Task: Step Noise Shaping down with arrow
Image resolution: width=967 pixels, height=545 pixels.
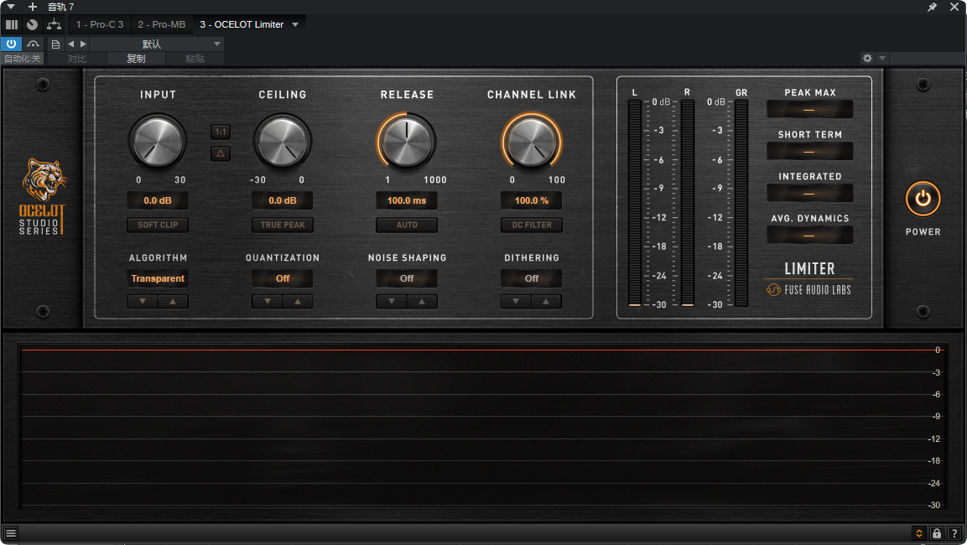Action: (x=392, y=302)
